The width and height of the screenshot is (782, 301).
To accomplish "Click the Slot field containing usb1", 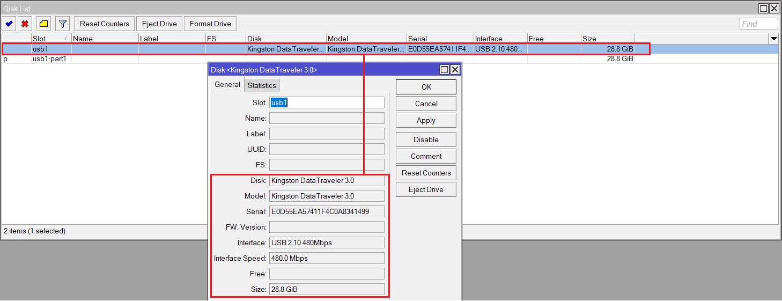I will click(327, 102).
